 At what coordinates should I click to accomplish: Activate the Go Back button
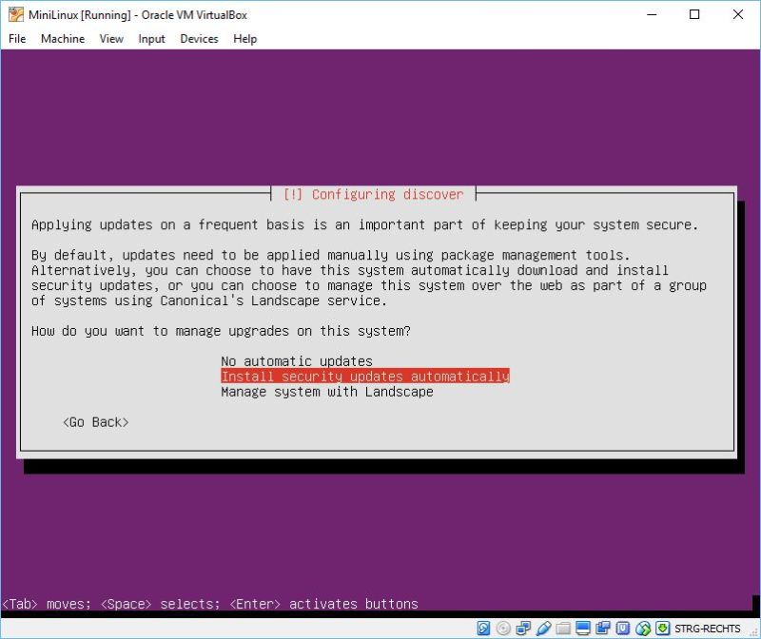click(96, 422)
